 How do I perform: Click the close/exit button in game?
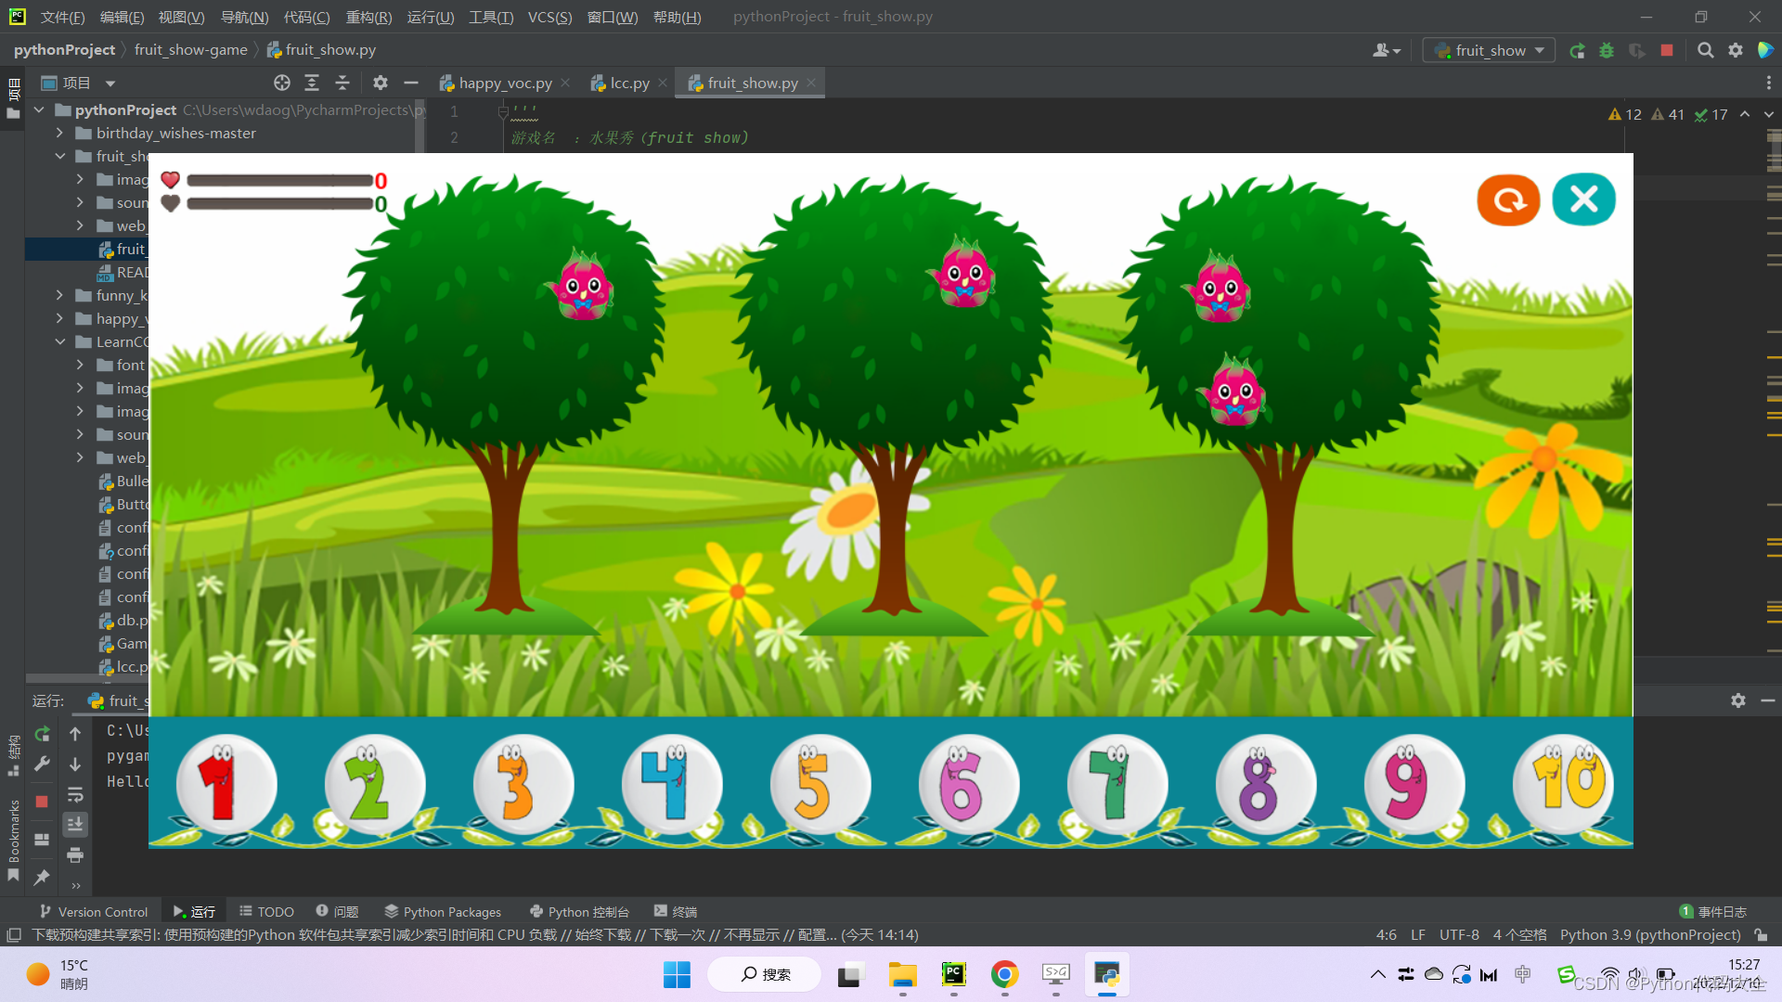coord(1582,199)
